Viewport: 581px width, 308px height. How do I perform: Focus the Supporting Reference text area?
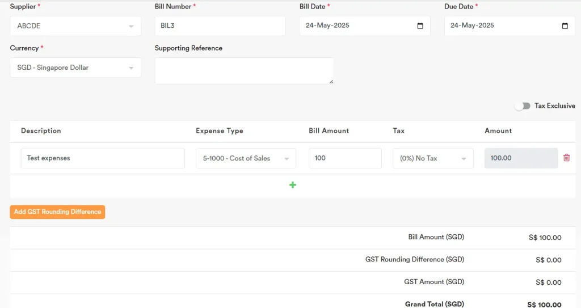[x=244, y=70]
